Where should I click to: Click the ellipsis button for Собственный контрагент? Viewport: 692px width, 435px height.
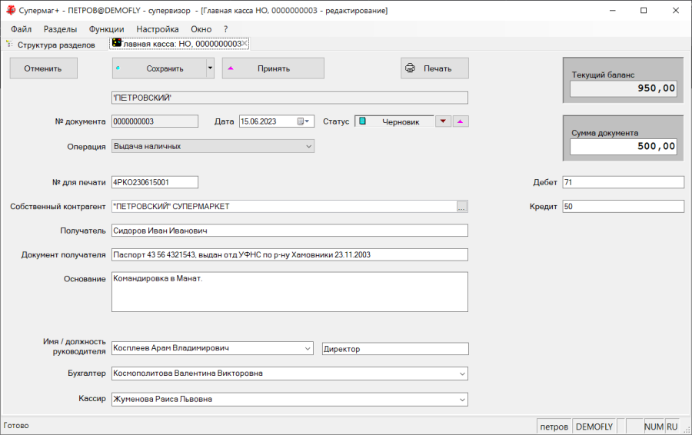click(461, 207)
